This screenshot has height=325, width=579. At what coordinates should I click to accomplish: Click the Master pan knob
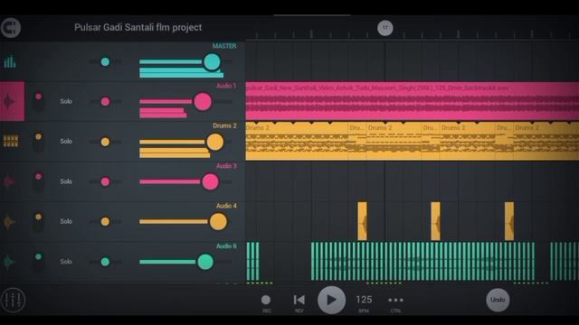tap(105, 61)
